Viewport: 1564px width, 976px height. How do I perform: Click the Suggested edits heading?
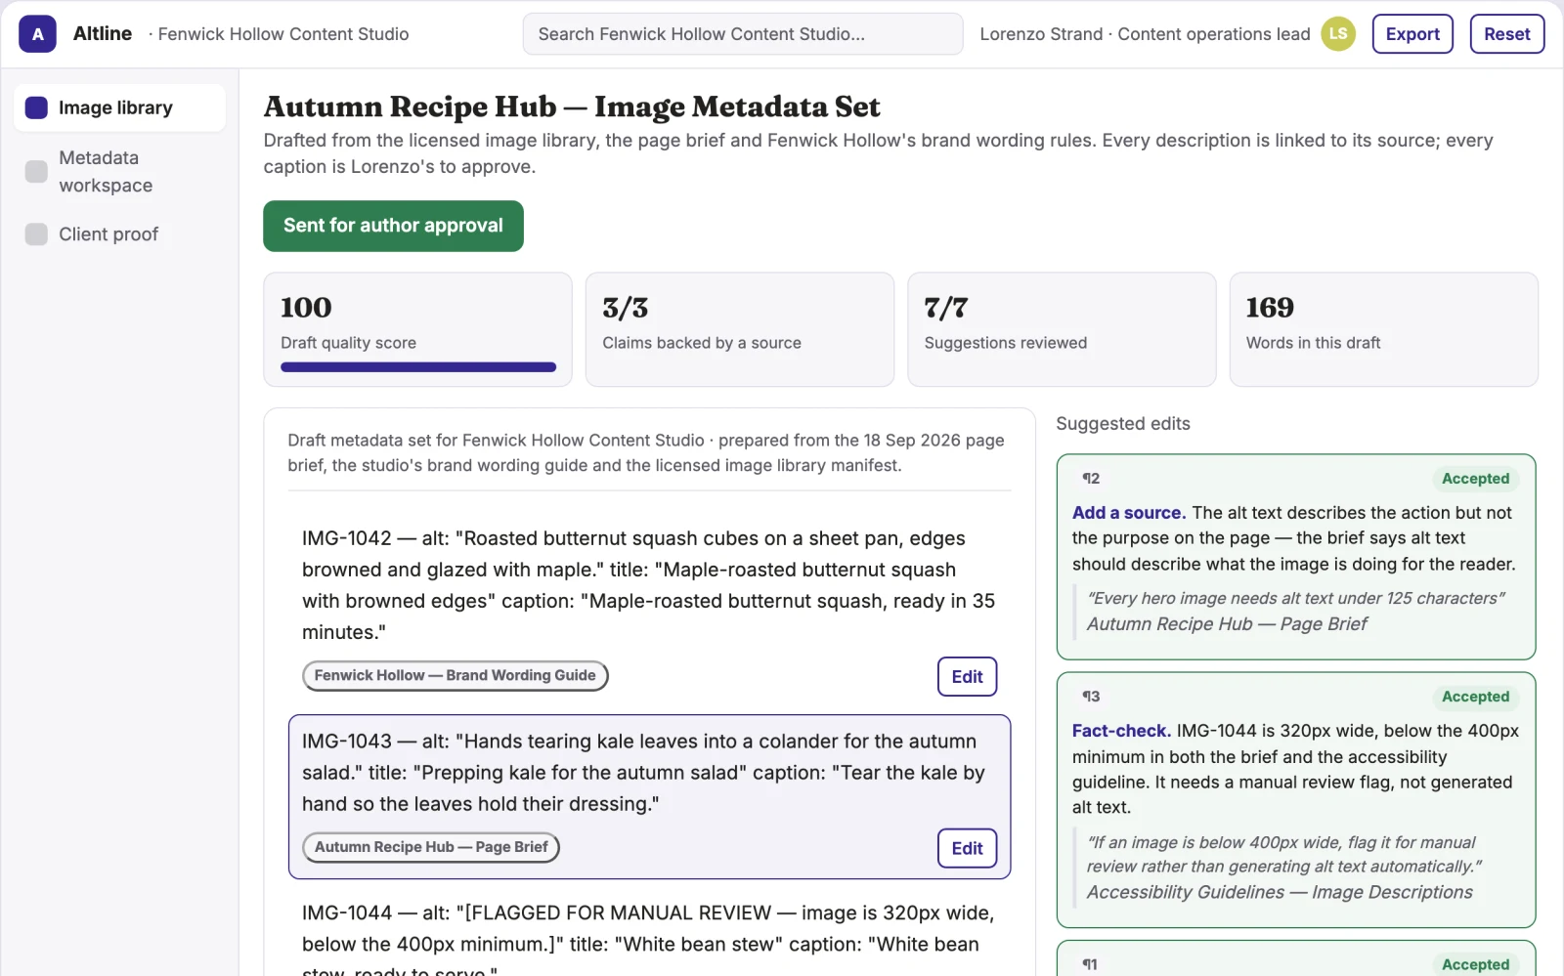(1123, 424)
